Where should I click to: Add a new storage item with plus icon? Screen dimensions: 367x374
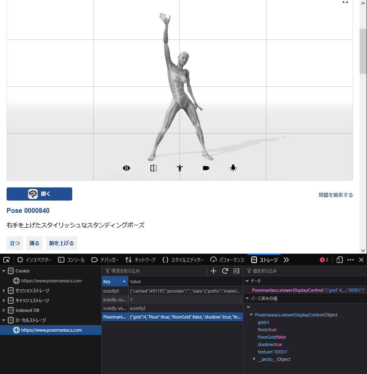pos(213,271)
